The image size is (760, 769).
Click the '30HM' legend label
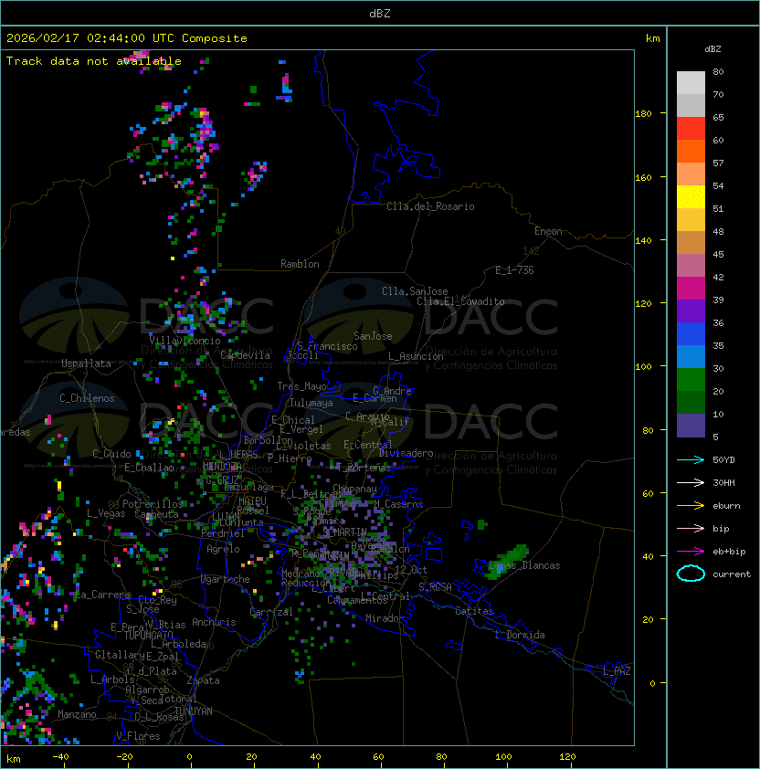723,483
